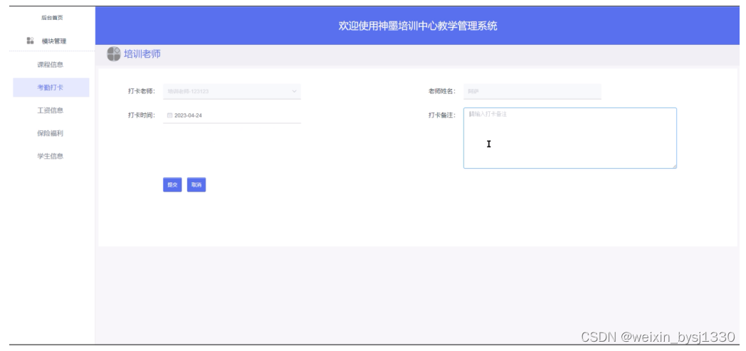Select the 考勤打卡 sidebar item
This screenshot has height=351, width=746.
pyautogui.click(x=51, y=88)
